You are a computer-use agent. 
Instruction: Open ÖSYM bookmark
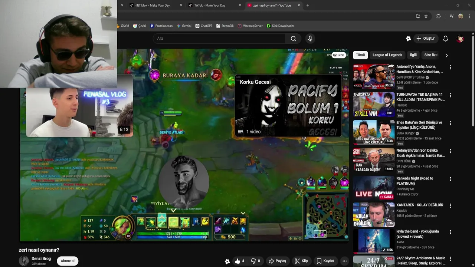coord(123,26)
